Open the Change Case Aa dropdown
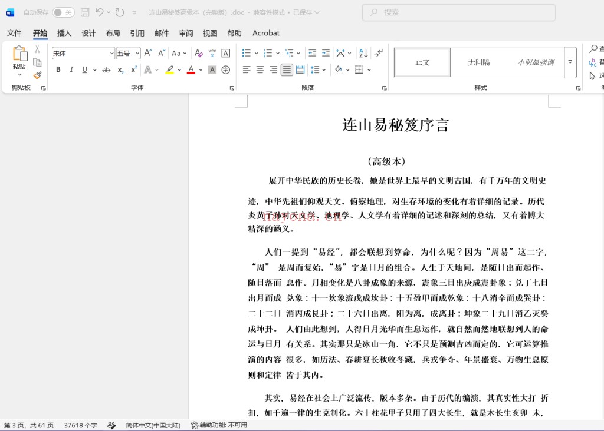 (x=179, y=53)
